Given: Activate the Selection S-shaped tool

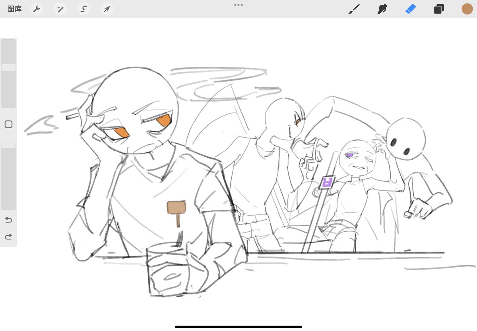Looking at the screenshot, I should coord(83,9).
